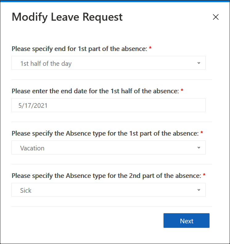Open the Sick absence type dropdown
The width and height of the screenshot is (230, 244).
tap(108, 190)
